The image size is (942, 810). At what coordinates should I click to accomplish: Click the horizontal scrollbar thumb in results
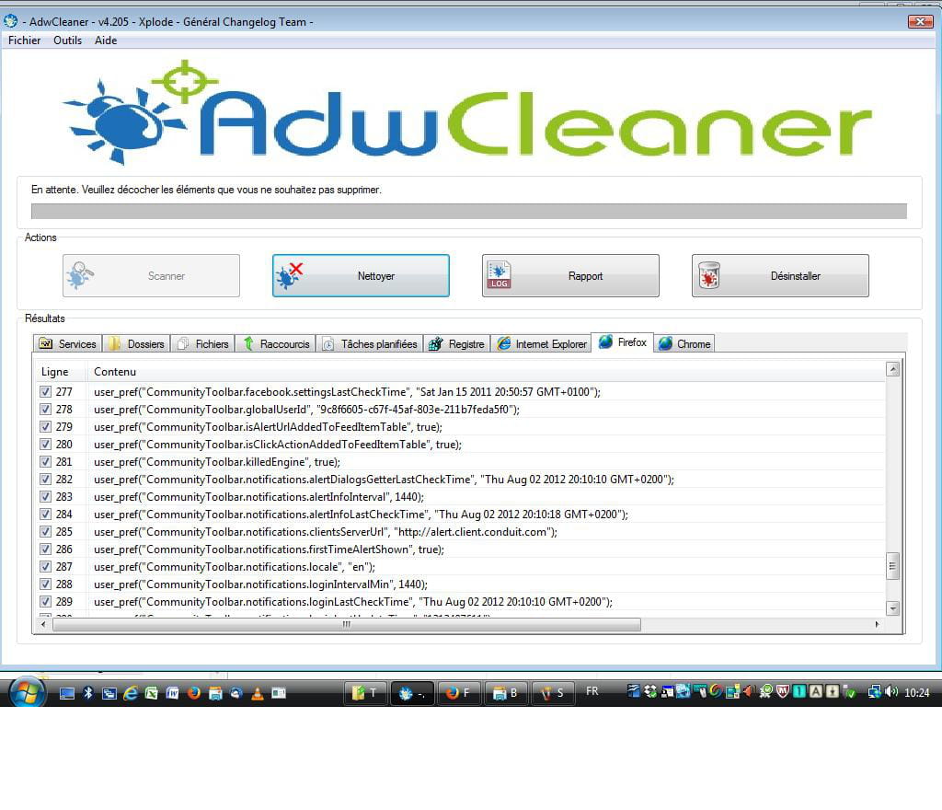(347, 624)
